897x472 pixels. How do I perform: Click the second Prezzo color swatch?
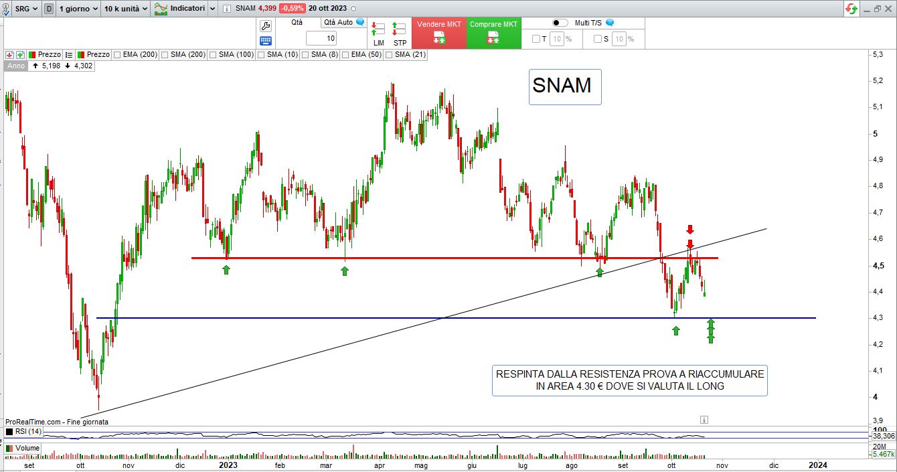click(x=81, y=54)
